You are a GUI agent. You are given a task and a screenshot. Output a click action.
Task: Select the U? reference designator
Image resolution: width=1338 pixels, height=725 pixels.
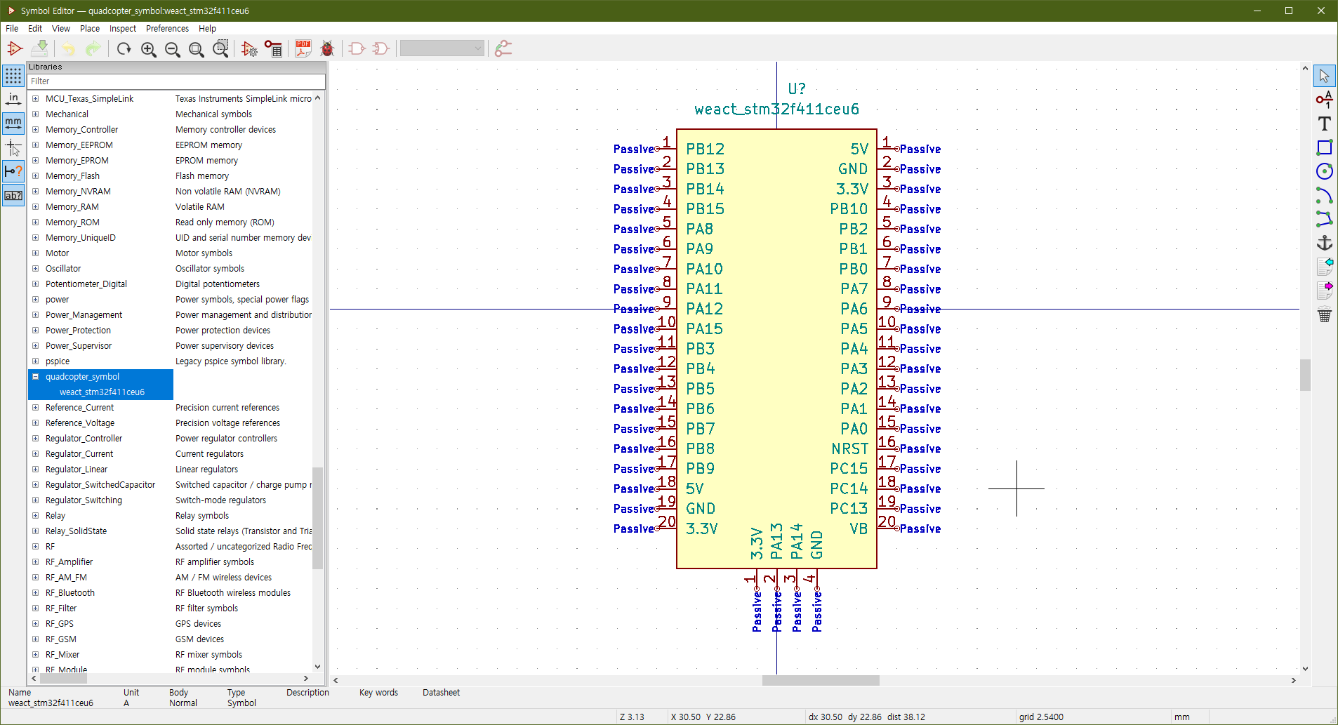pyautogui.click(x=797, y=89)
